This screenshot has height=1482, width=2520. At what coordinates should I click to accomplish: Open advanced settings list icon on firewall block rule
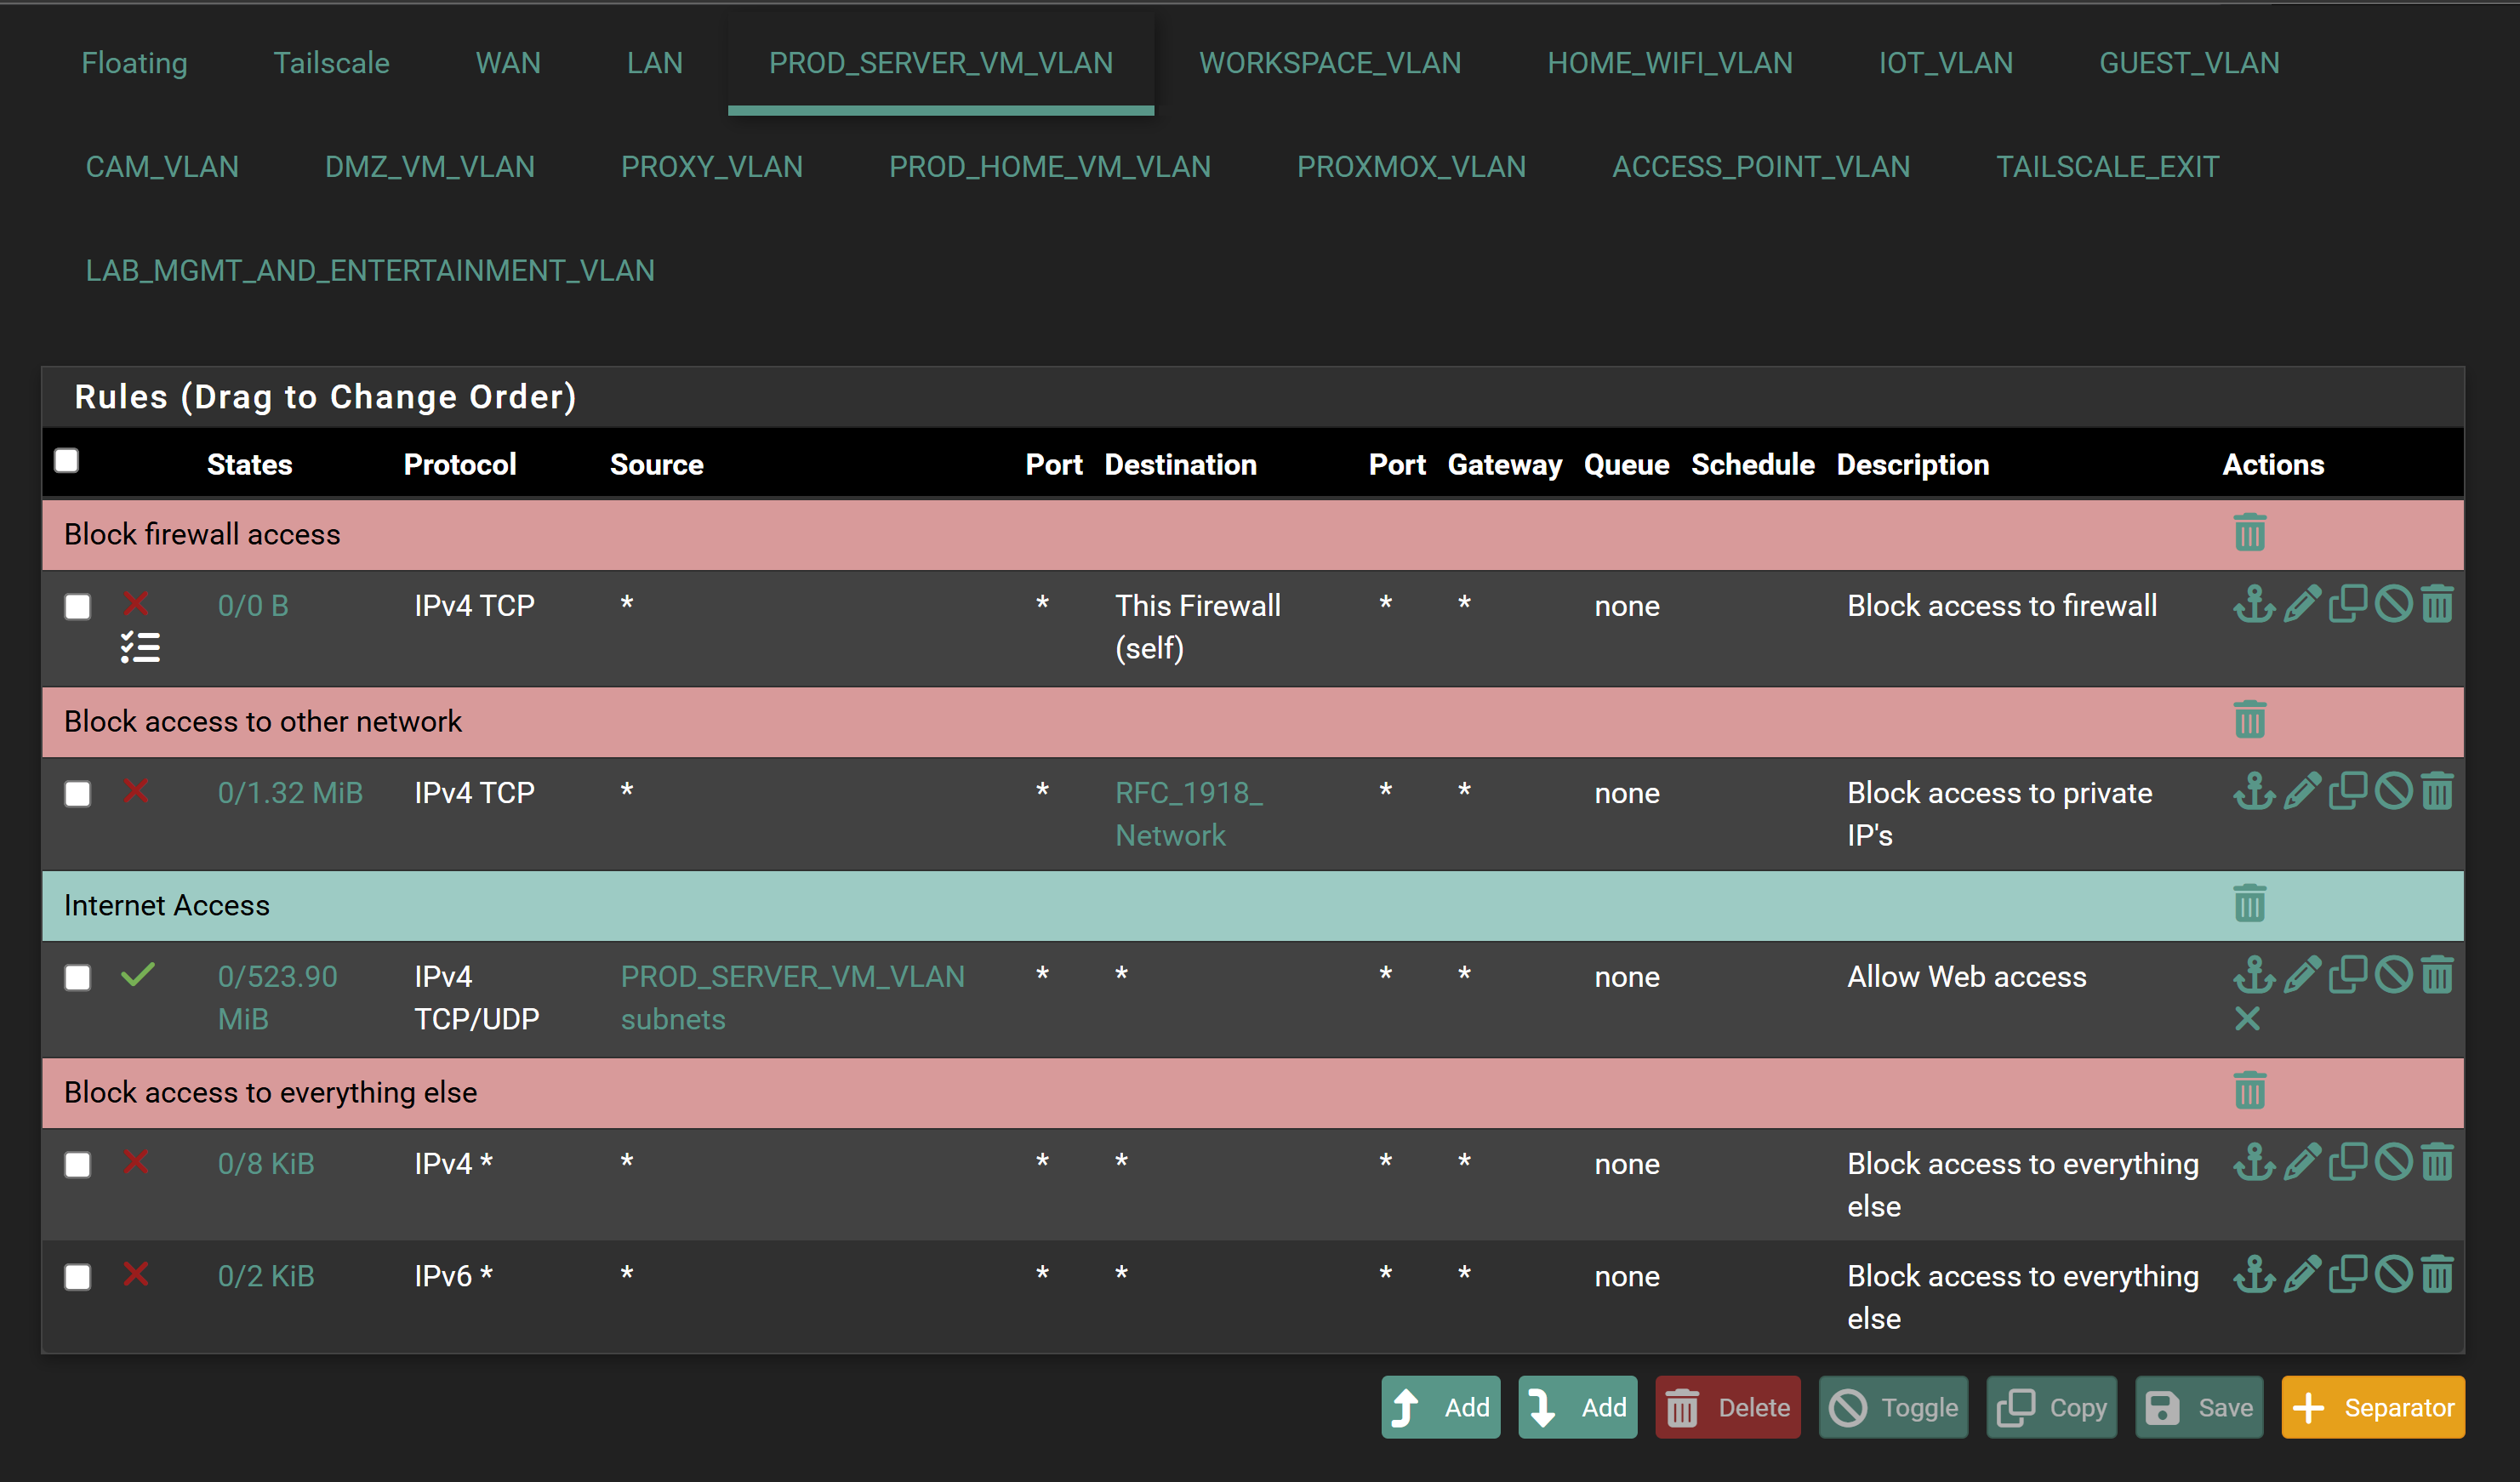(140, 648)
